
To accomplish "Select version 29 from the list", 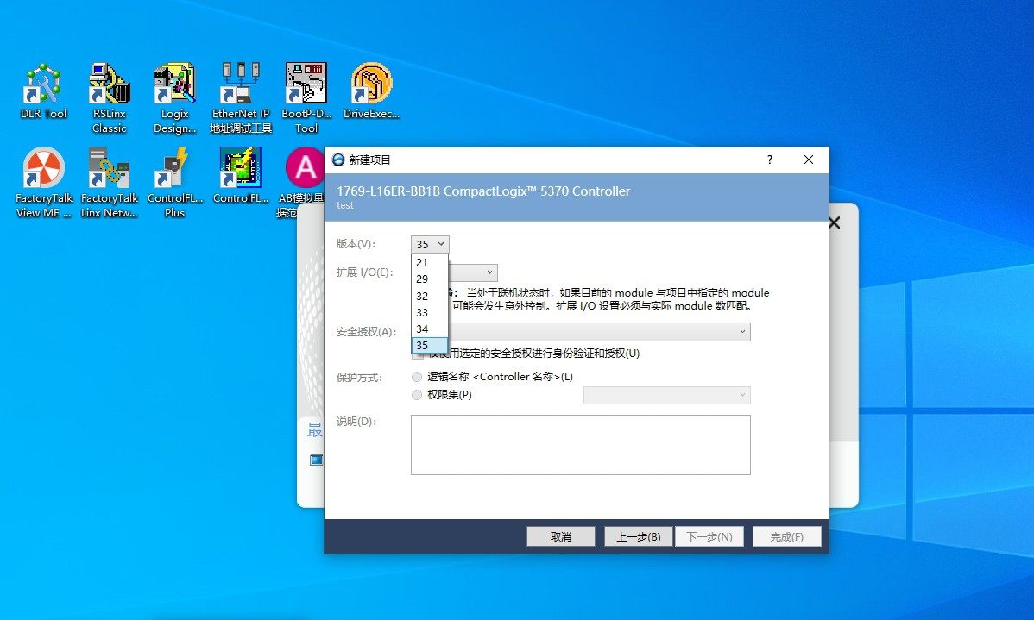I will (429, 279).
